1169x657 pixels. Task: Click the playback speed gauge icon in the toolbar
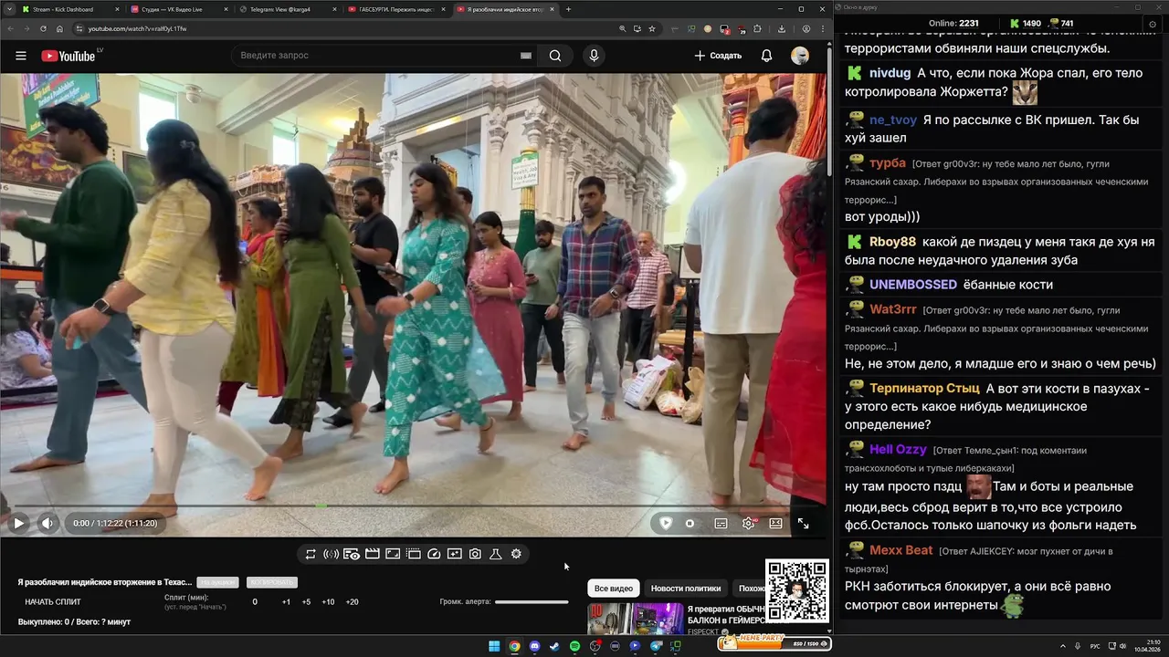point(434,554)
